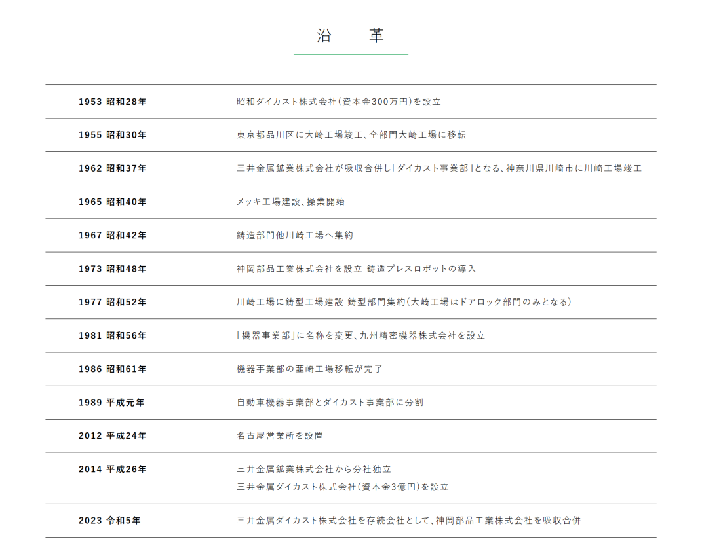Click the '三井金属鉱業株式会社が吸収合併し' entry
Viewport: 721px width, 554px height.
tap(313, 168)
